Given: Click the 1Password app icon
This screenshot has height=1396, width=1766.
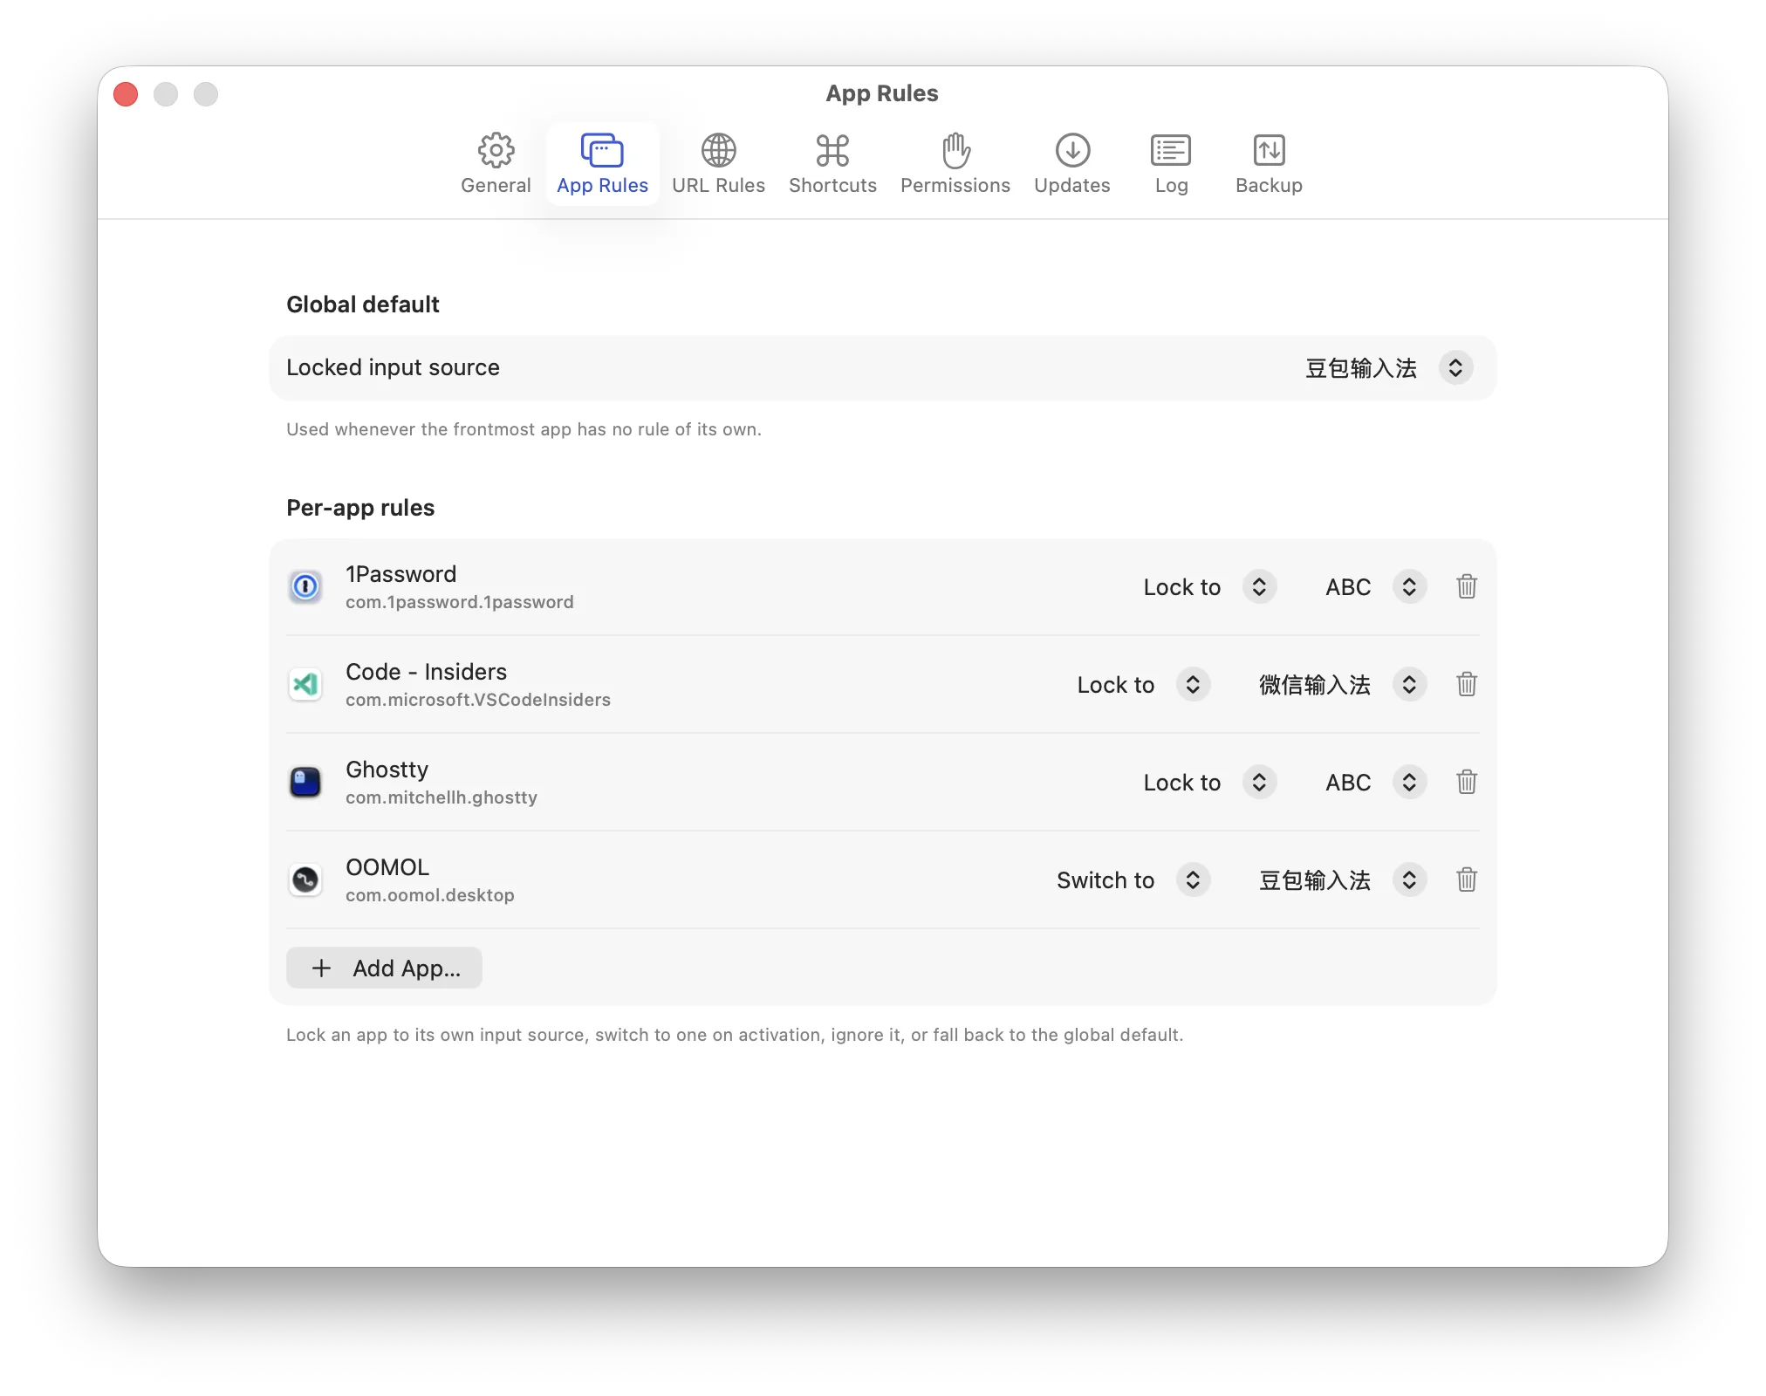Looking at the screenshot, I should pyautogui.click(x=305, y=587).
